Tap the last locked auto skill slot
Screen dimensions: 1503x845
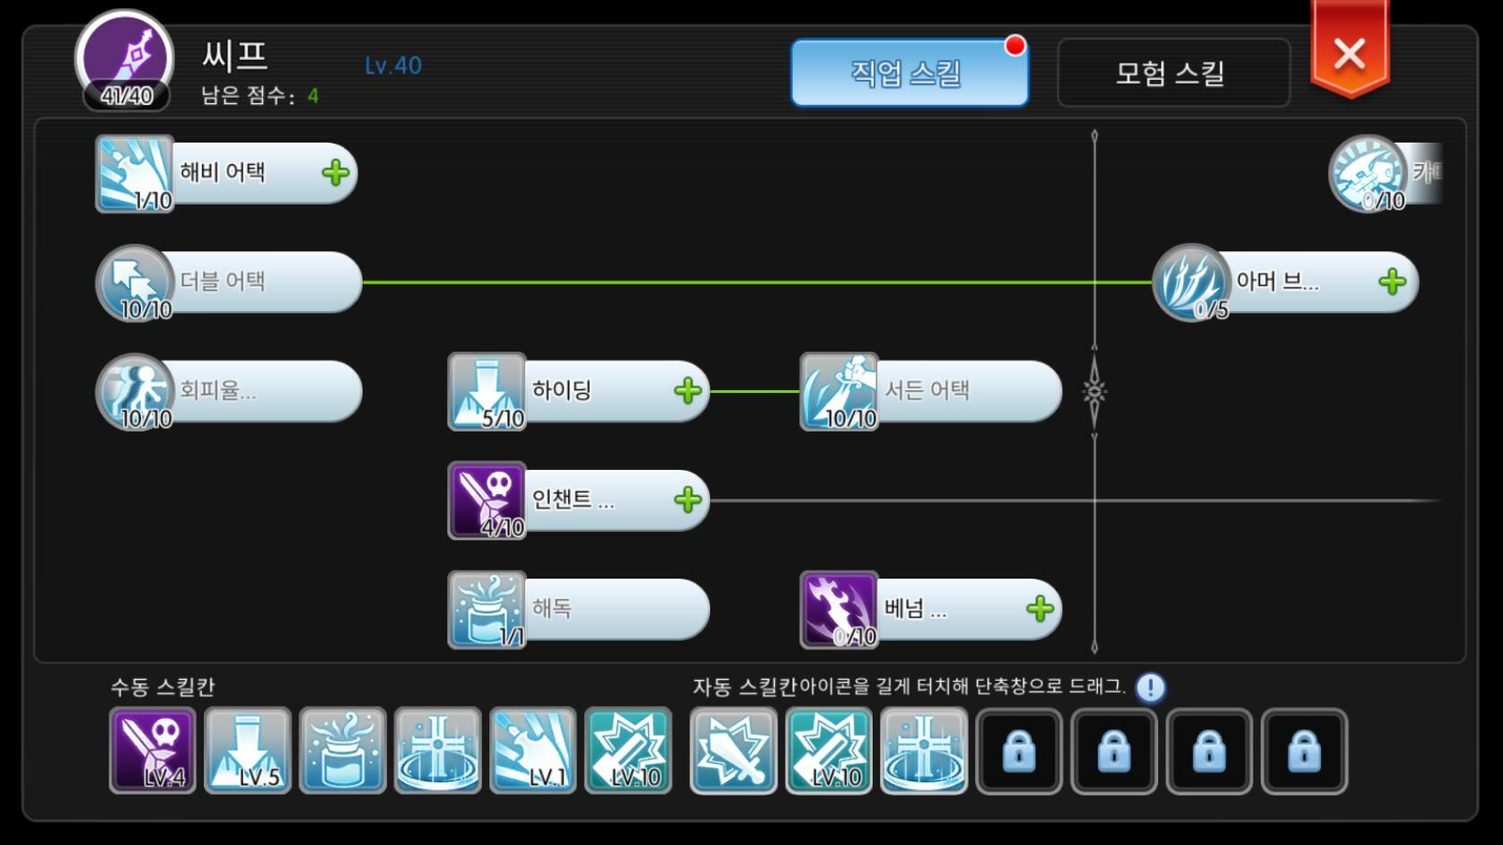coord(1305,751)
